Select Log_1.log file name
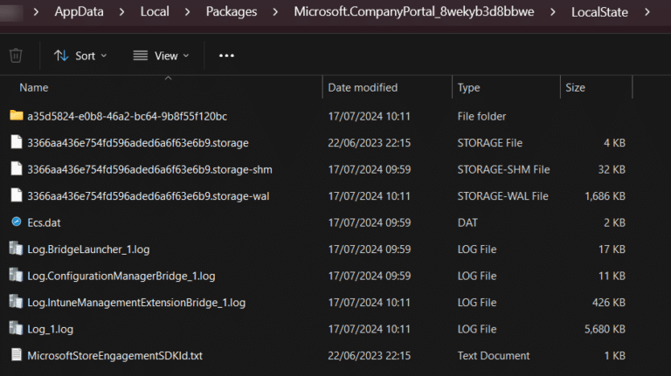Viewport: 671px width, 376px height. coord(50,330)
